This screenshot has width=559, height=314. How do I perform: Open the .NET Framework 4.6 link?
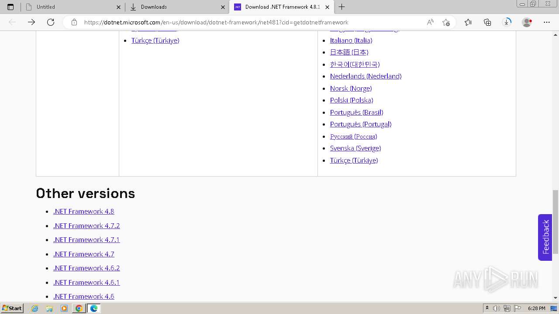(83, 297)
